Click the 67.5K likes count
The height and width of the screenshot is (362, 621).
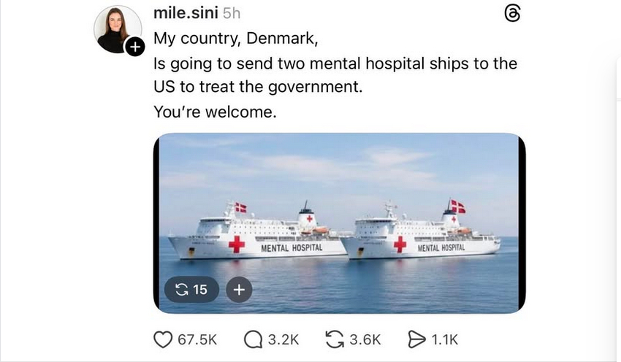coord(198,339)
